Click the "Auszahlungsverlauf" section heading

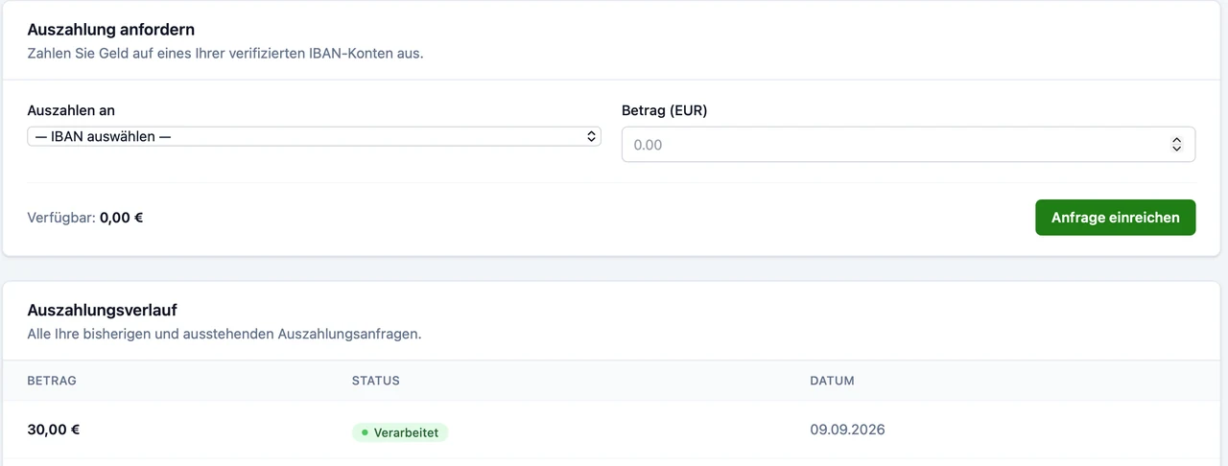pyautogui.click(x=102, y=310)
